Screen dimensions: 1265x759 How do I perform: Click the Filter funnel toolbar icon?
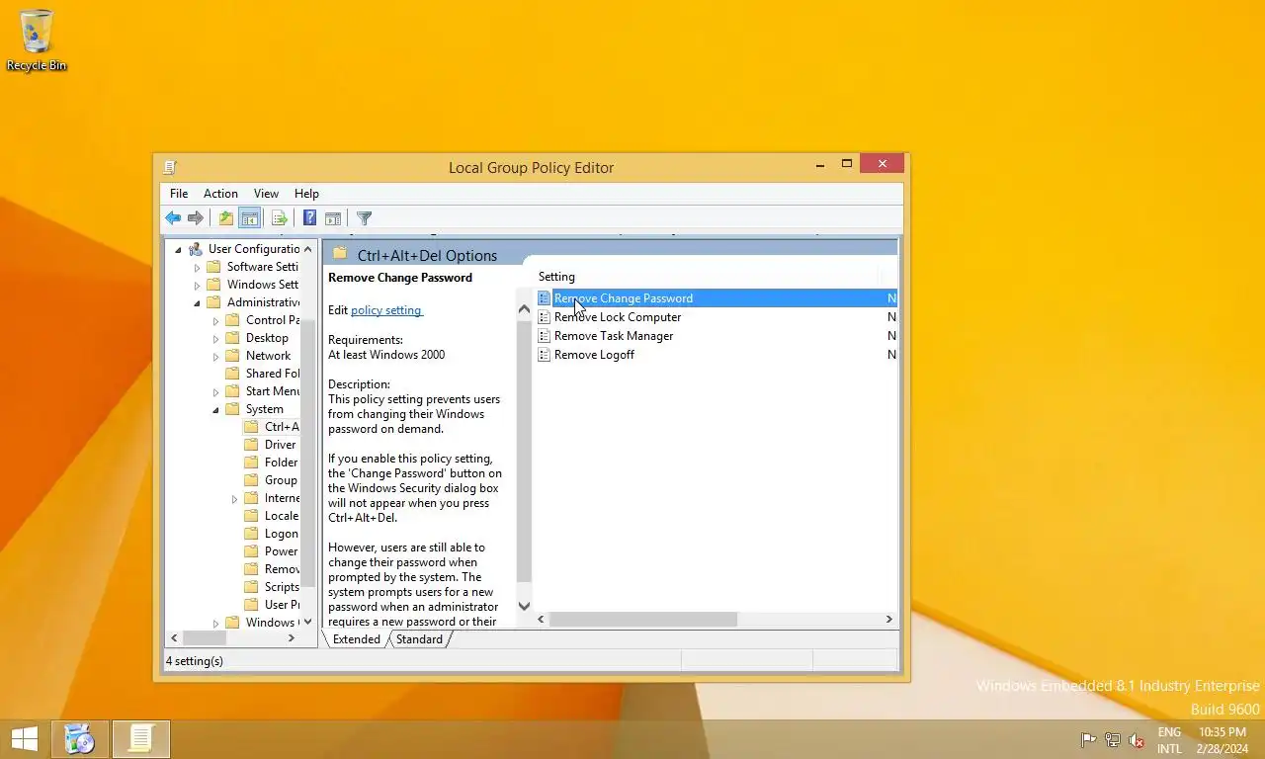pos(364,218)
